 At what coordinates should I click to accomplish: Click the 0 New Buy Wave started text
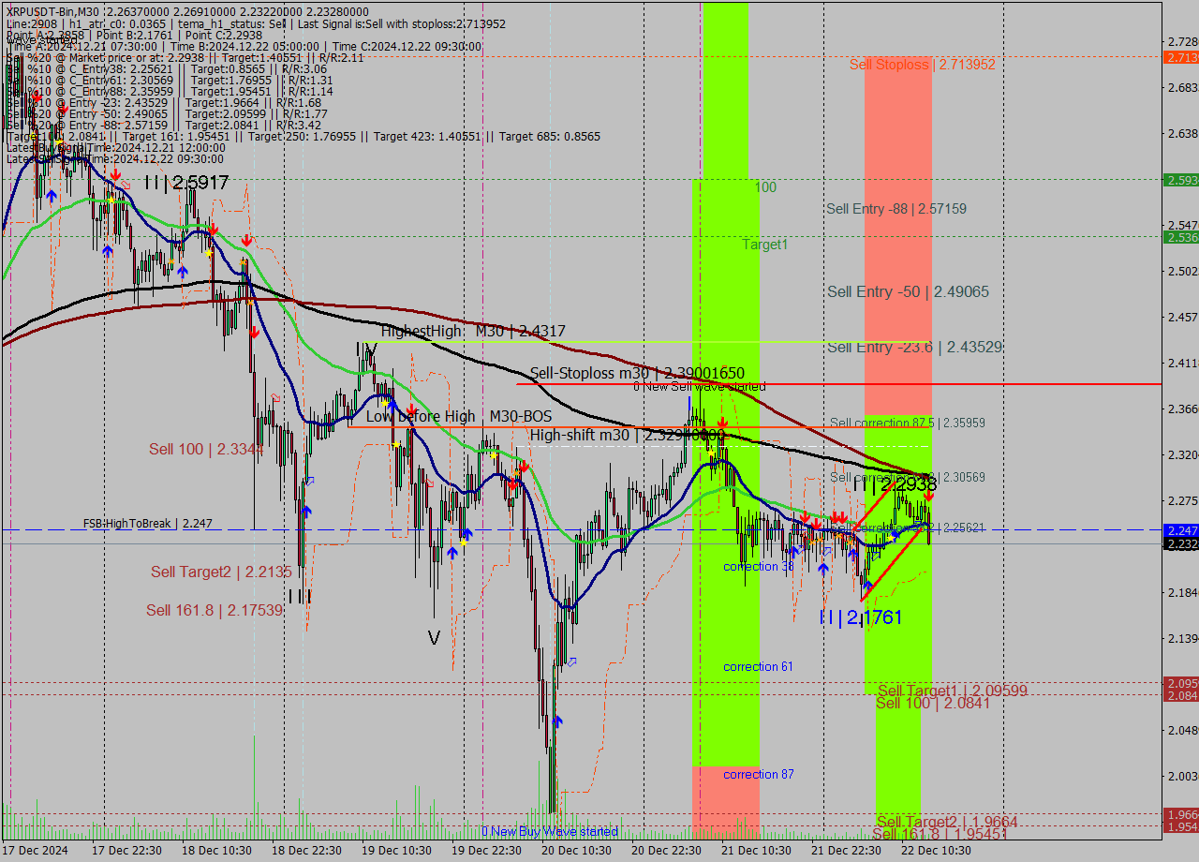coord(550,831)
